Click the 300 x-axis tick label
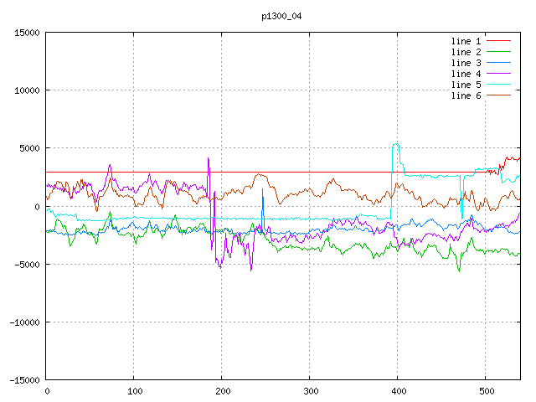The width and height of the screenshot is (536, 402). [x=310, y=390]
